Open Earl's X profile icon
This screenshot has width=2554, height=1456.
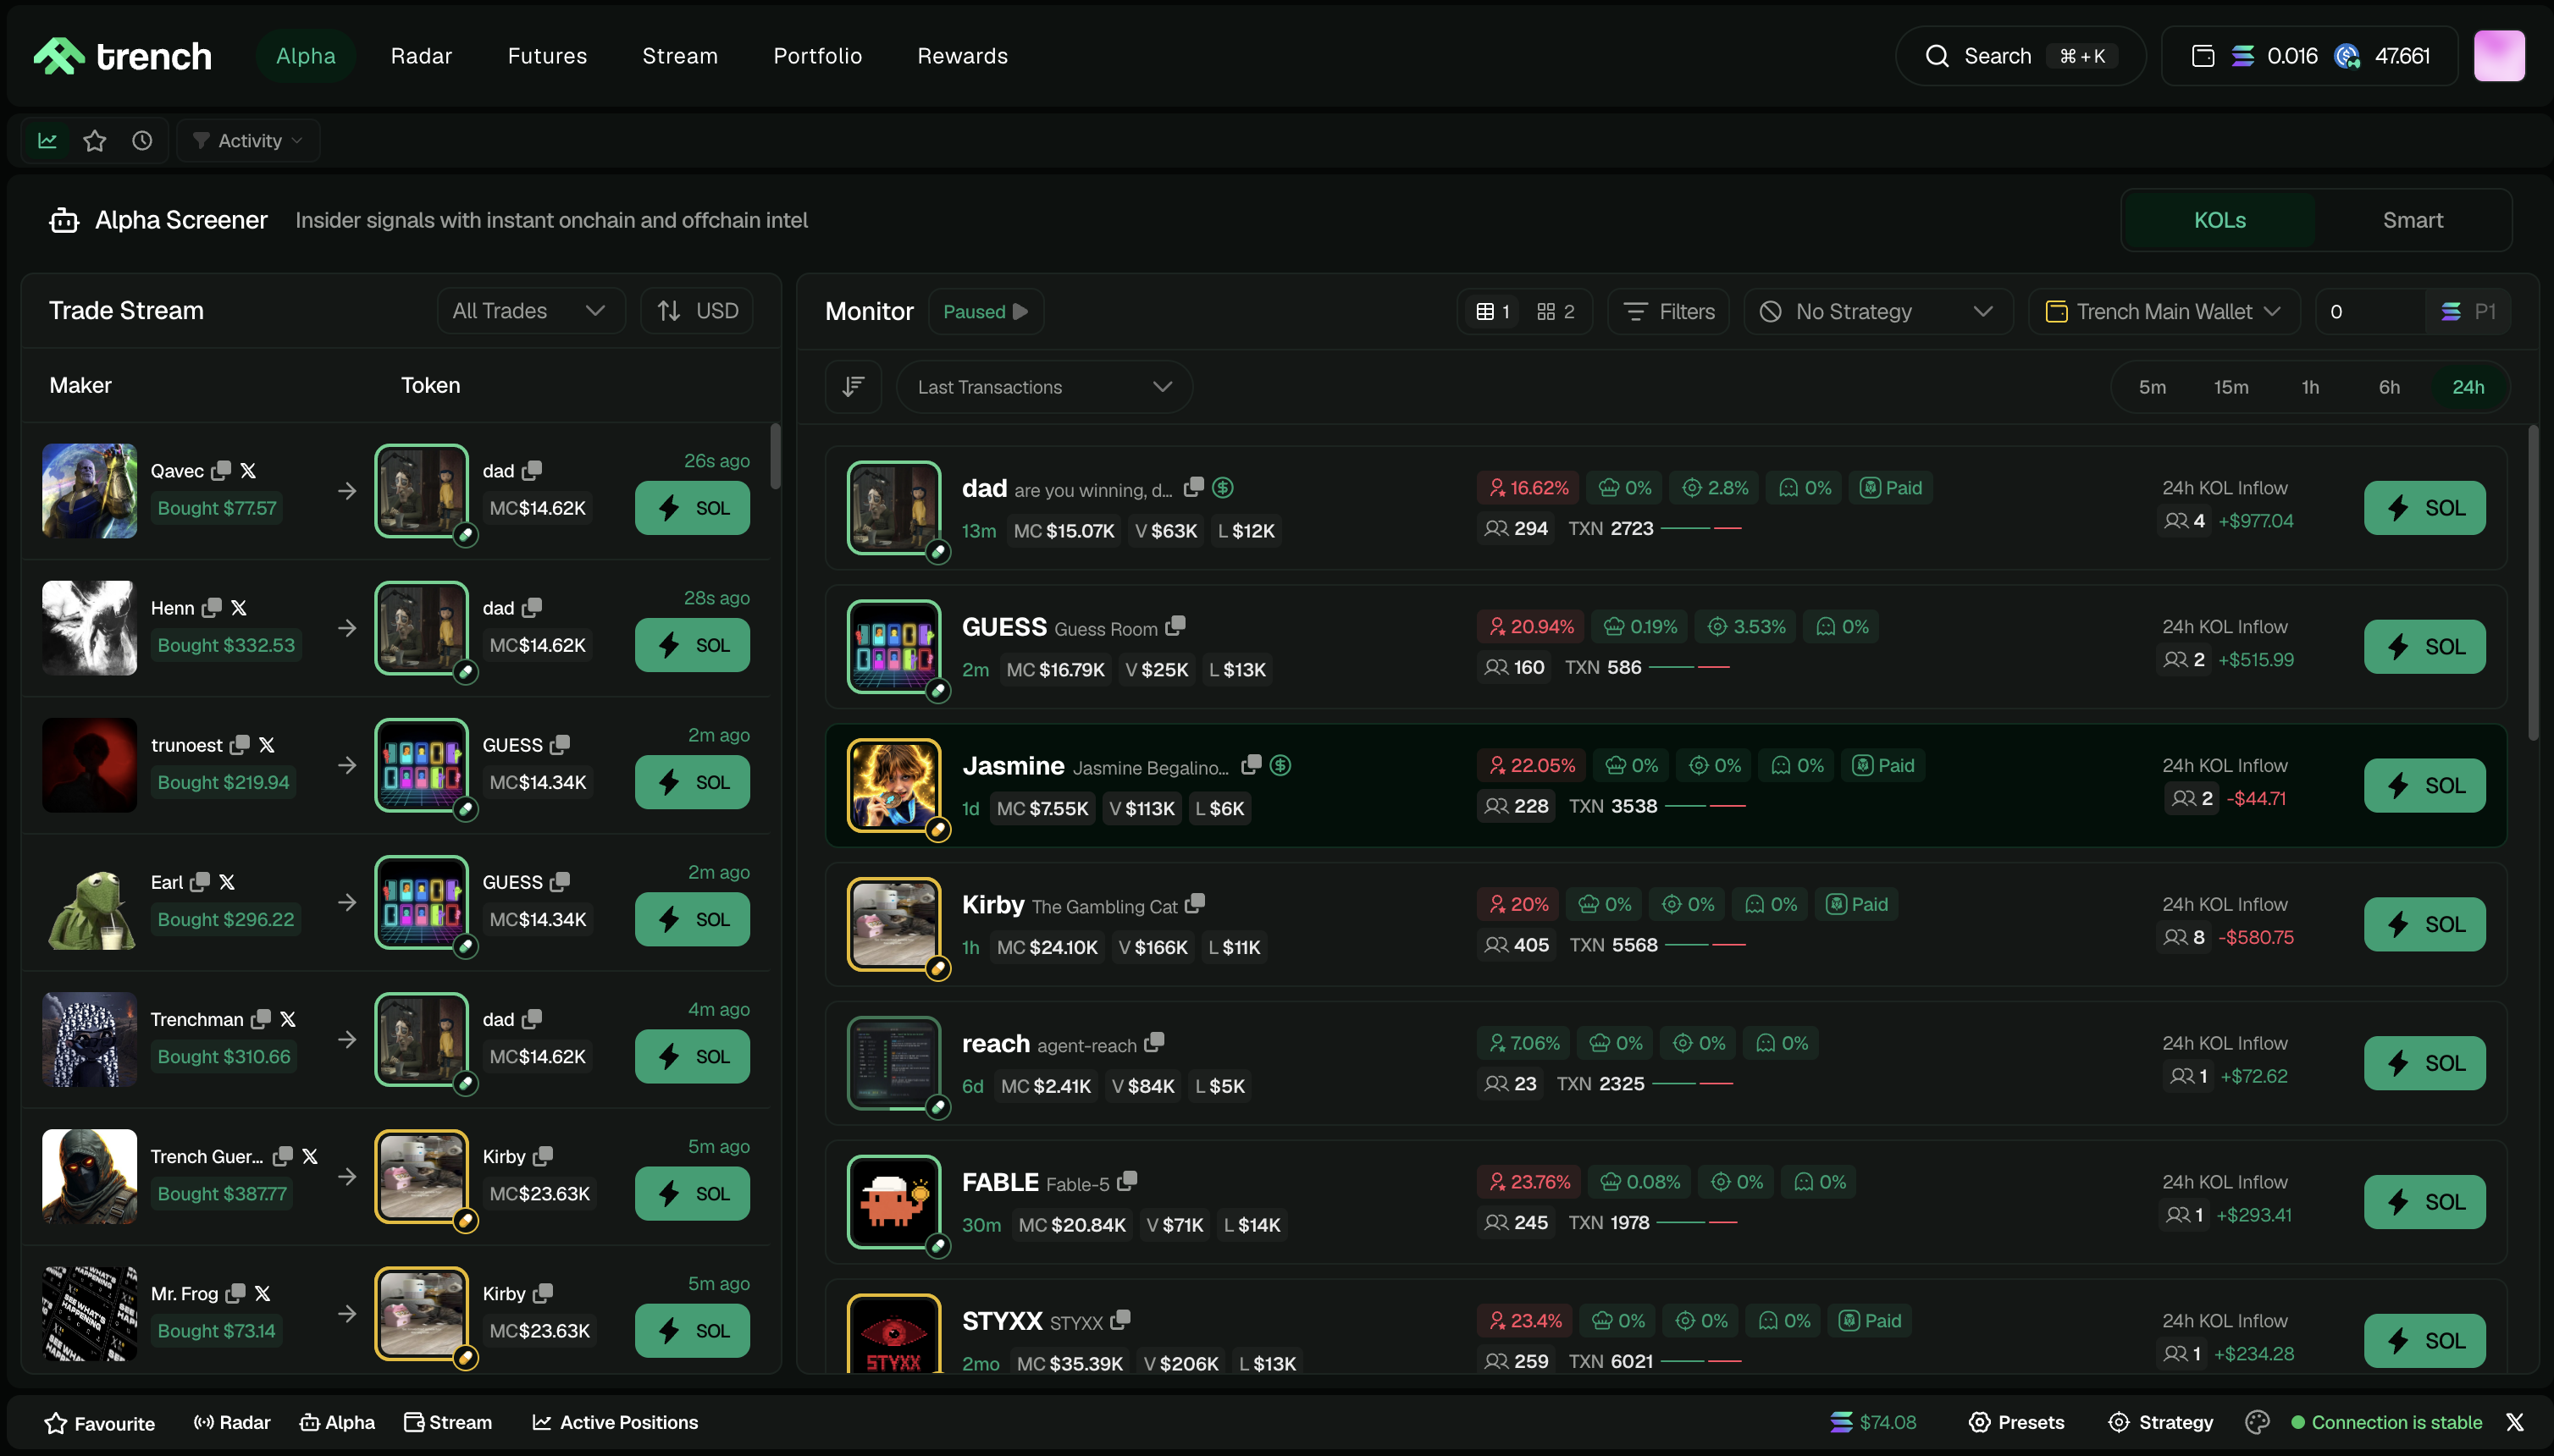coord(227,881)
